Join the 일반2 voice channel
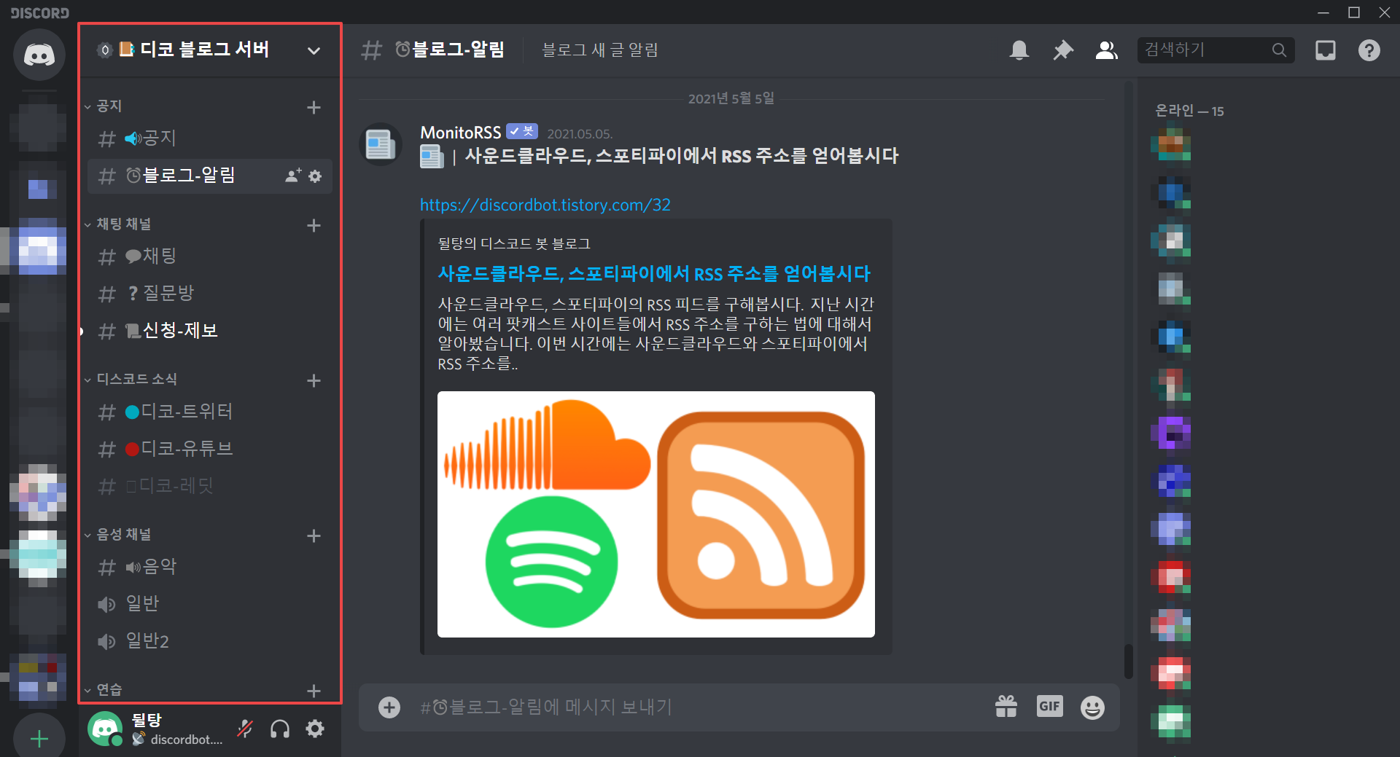This screenshot has height=757, width=1400. point(210,641)
